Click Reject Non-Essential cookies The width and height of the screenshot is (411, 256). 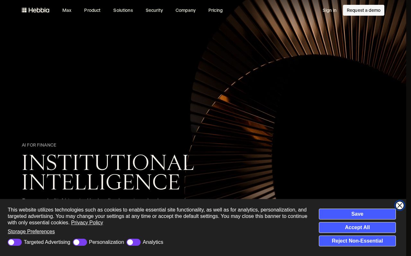[x=357, y=241]
